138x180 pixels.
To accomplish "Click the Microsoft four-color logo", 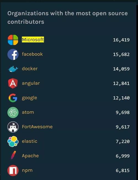I will 13,40.
